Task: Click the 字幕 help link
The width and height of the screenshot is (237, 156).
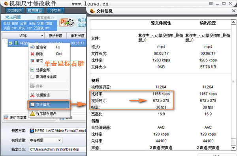Action: [40, 23]
